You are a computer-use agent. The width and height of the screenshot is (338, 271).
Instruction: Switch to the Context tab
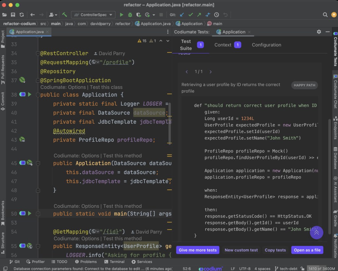(223, 45)
